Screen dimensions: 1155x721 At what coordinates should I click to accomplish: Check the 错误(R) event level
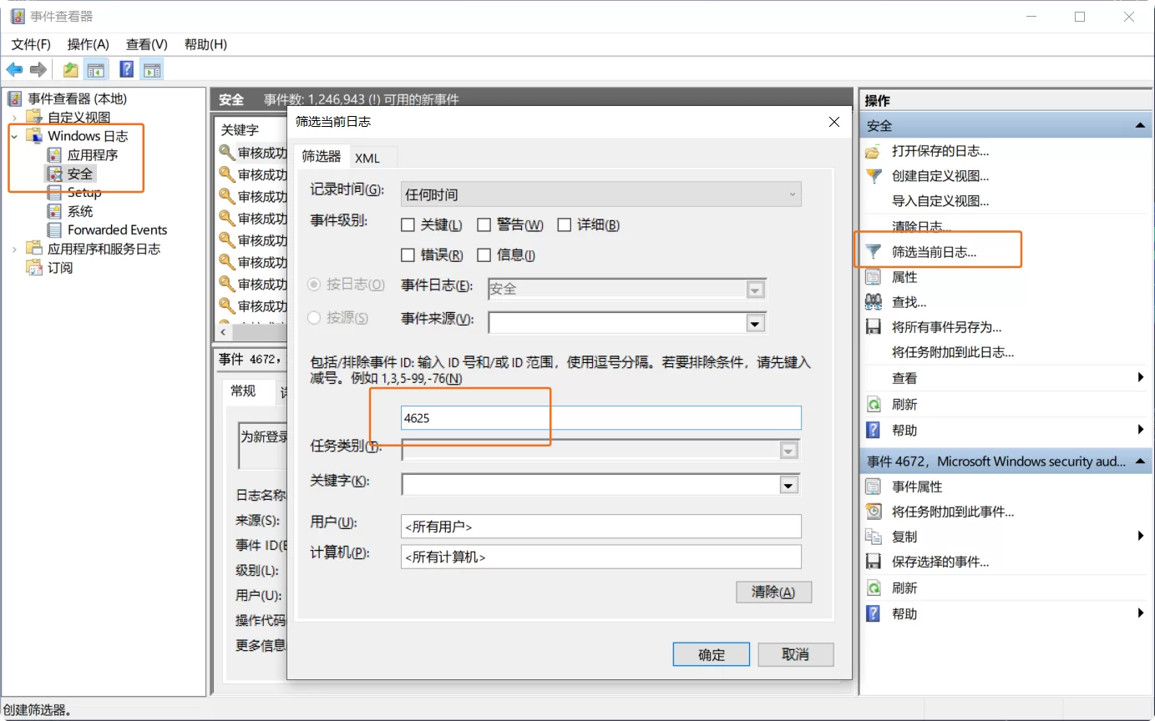pyautogui.click(x=408, y=255)
